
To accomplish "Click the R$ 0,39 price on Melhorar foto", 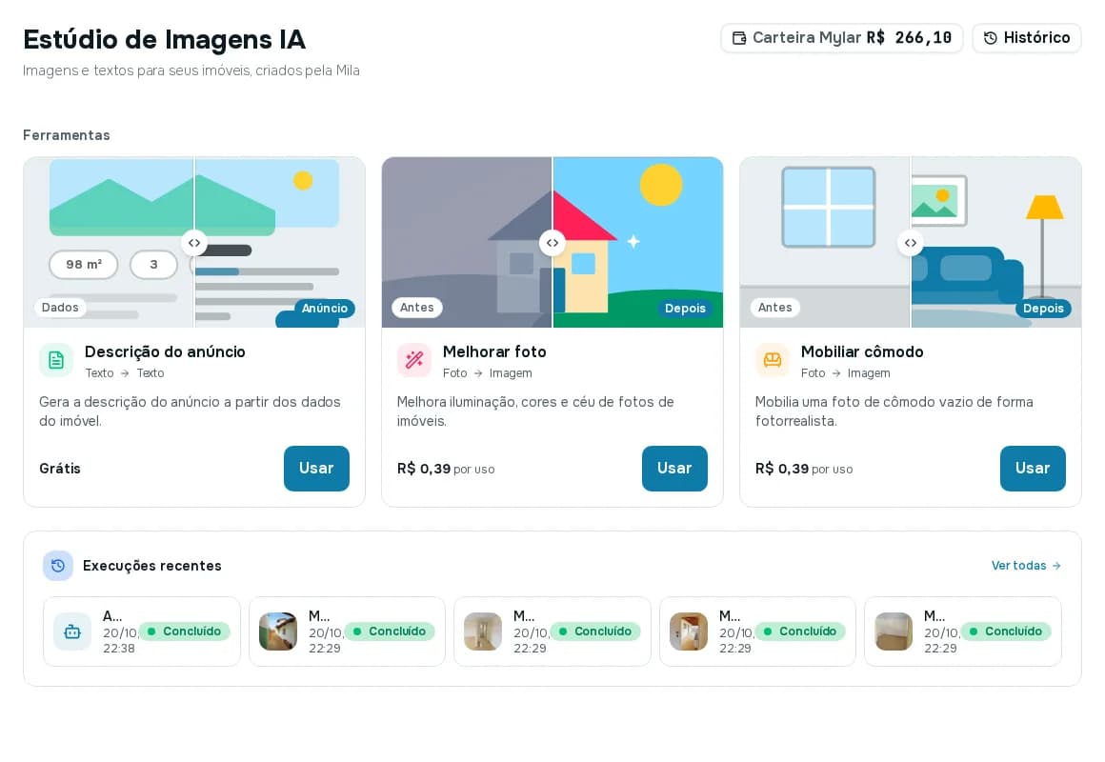I will (424, 469).
